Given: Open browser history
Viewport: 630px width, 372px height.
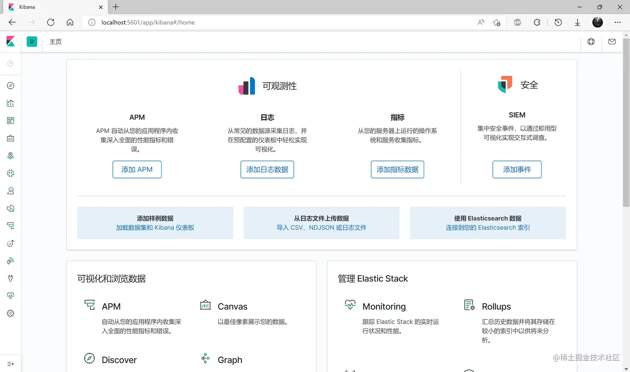Looking at the screenshot, I should point(558,23).
